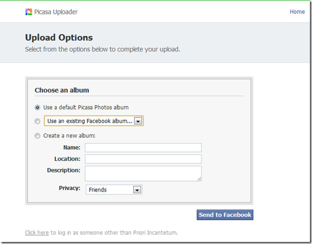Click the Friends privacy selection box
312x244 pixels.
114,189
